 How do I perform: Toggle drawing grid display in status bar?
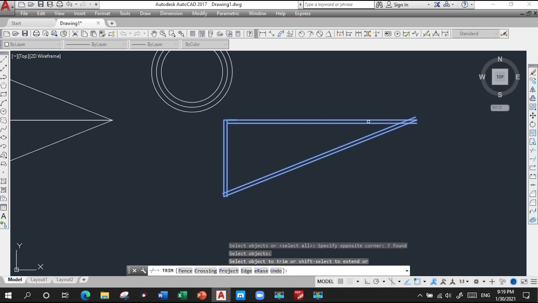pyautogui.click(x=340, y=282)
